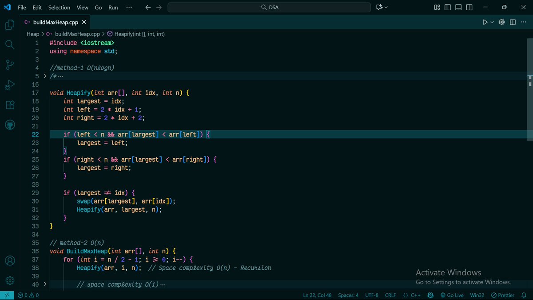Click the '// method-2 O(n)' comment
The width and height of the screenshot is (533, 300).
(76, 243)
